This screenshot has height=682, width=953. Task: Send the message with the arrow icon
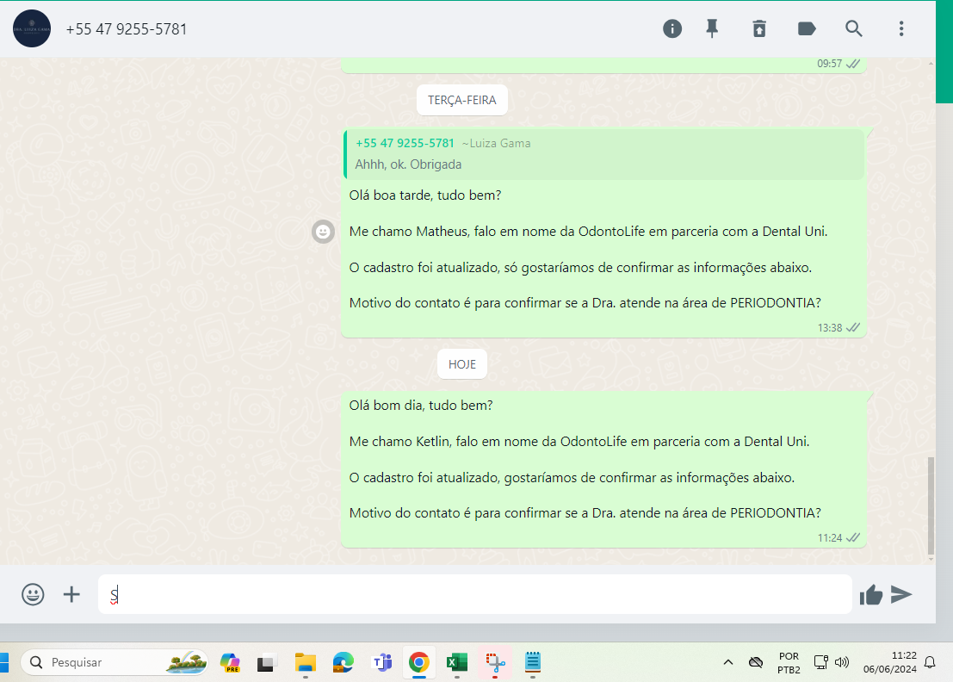(901, 594)
